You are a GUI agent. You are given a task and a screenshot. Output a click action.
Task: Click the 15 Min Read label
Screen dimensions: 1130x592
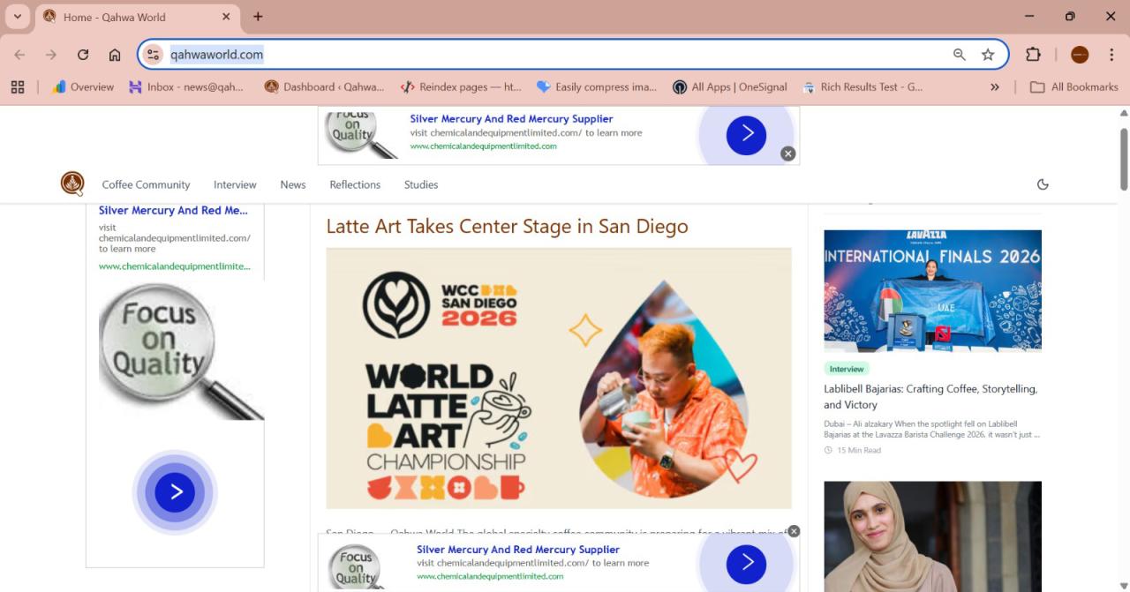tap(853, 450)
